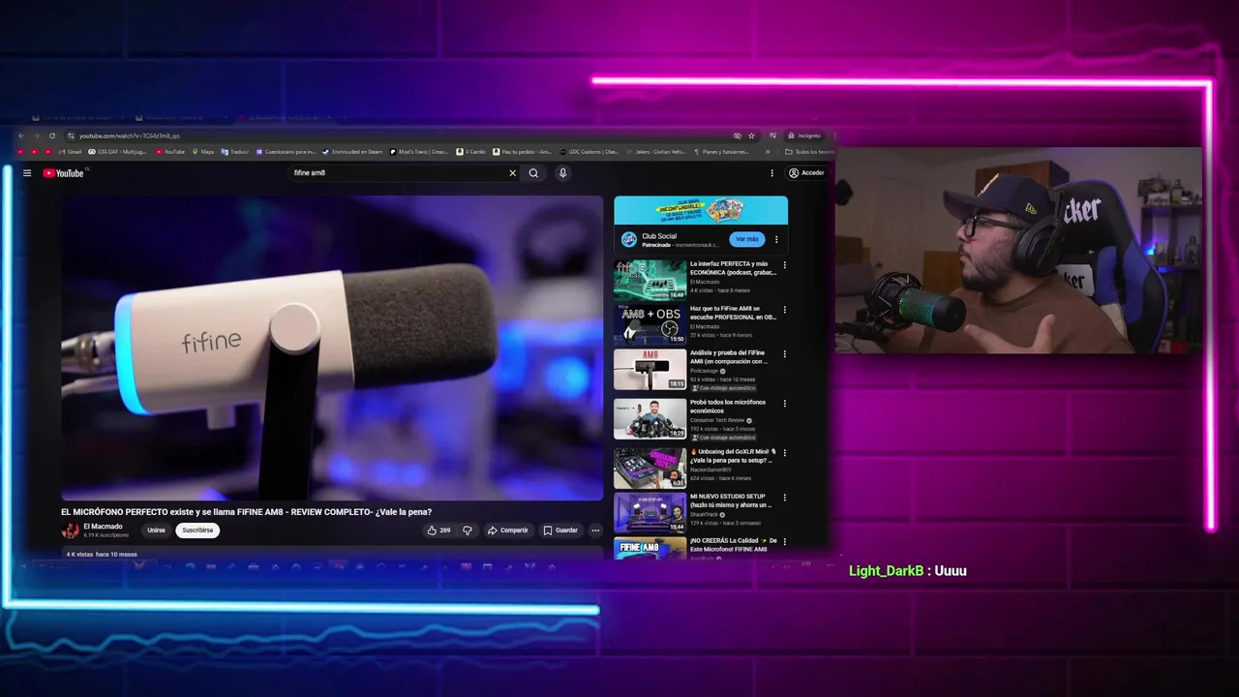This screenshot has width=1239, height=697.
Task: Open YouTube settings three-dot menu near Acceder
Action: pos(771,173)
